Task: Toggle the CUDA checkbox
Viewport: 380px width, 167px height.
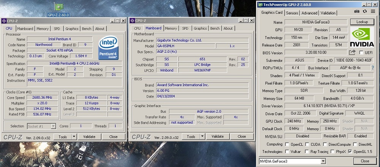Action: point(307,145)
